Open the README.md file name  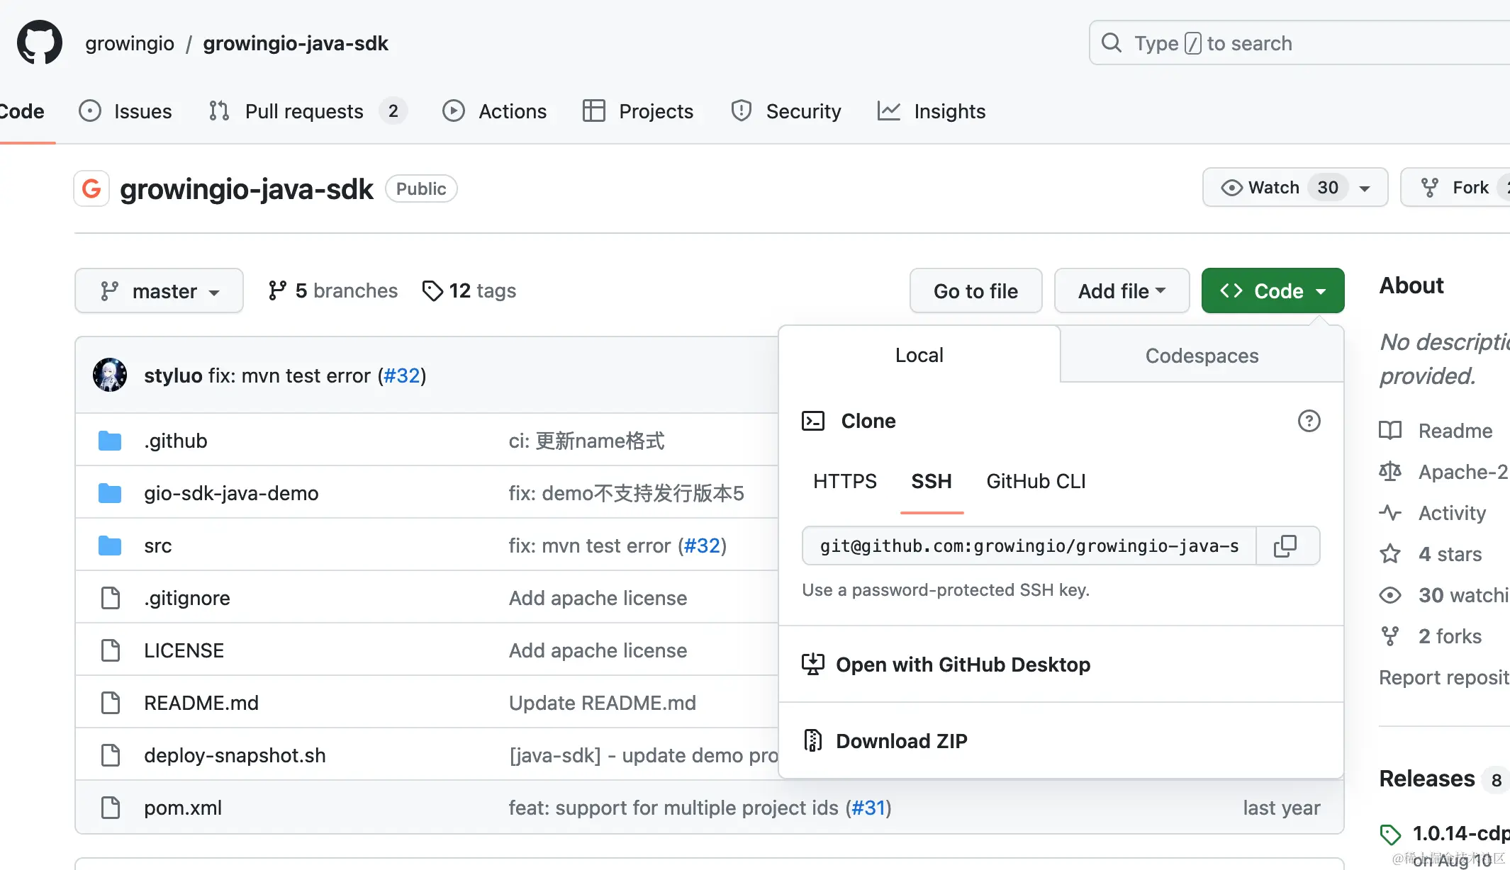[201, 703]
